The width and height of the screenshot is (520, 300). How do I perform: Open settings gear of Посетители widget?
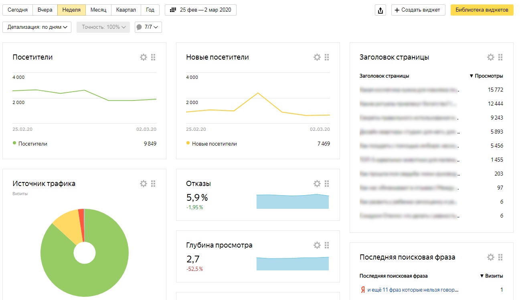point(144,57)
